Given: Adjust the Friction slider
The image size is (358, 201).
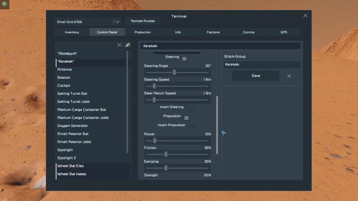Looking at the screenshot, I should click(x=177, y=154).
